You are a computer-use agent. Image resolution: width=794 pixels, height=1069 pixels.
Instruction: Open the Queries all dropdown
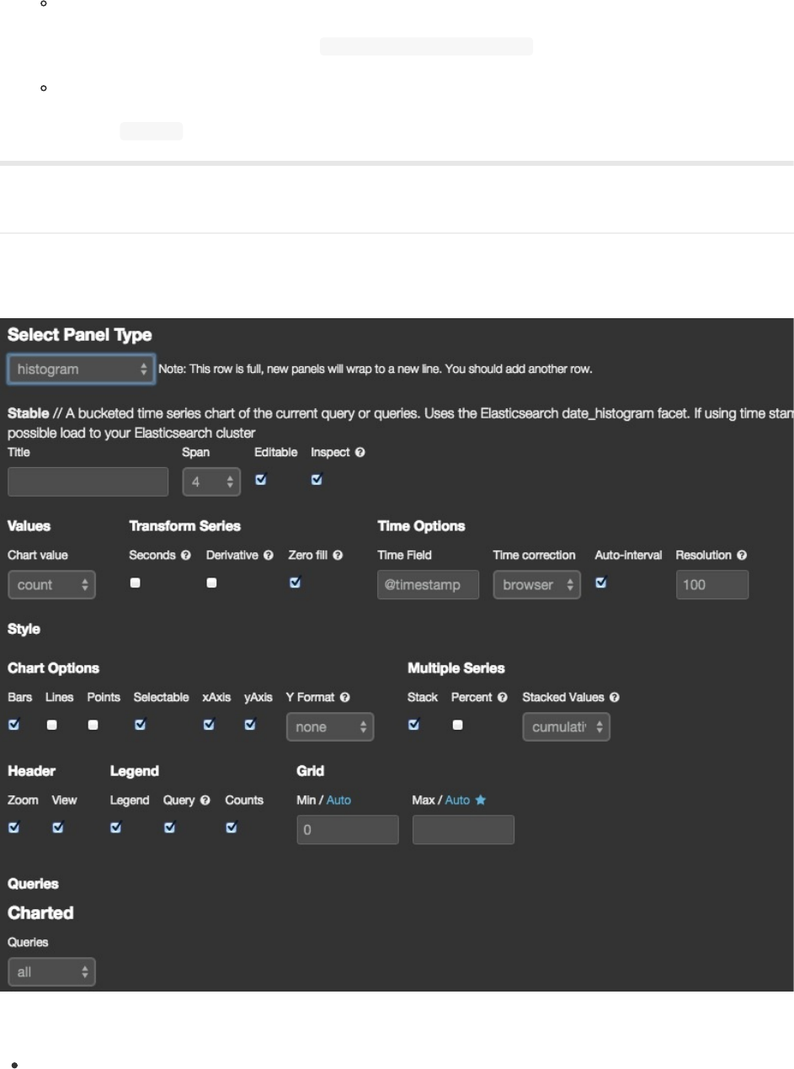coord(51,972)
